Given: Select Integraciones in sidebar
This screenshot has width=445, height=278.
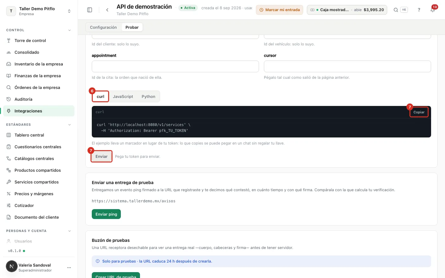Looking at the screenshot, I should coord(39,111).
